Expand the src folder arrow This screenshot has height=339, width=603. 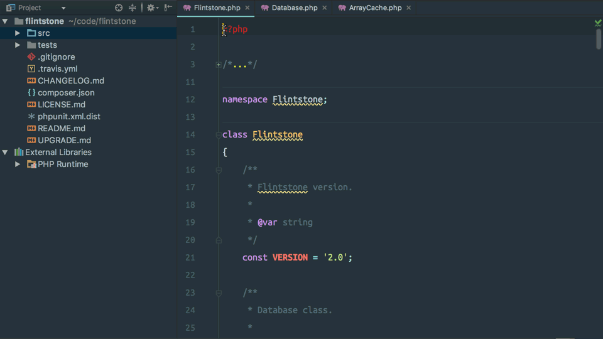click(x=18, y=33)
